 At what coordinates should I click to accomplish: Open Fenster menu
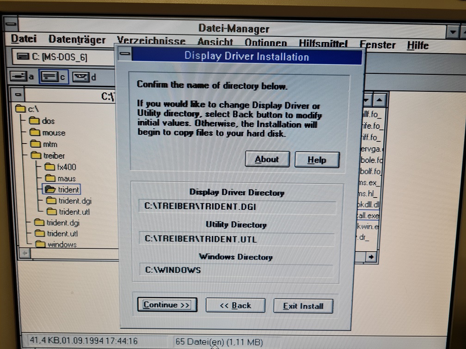coord(377,45)
